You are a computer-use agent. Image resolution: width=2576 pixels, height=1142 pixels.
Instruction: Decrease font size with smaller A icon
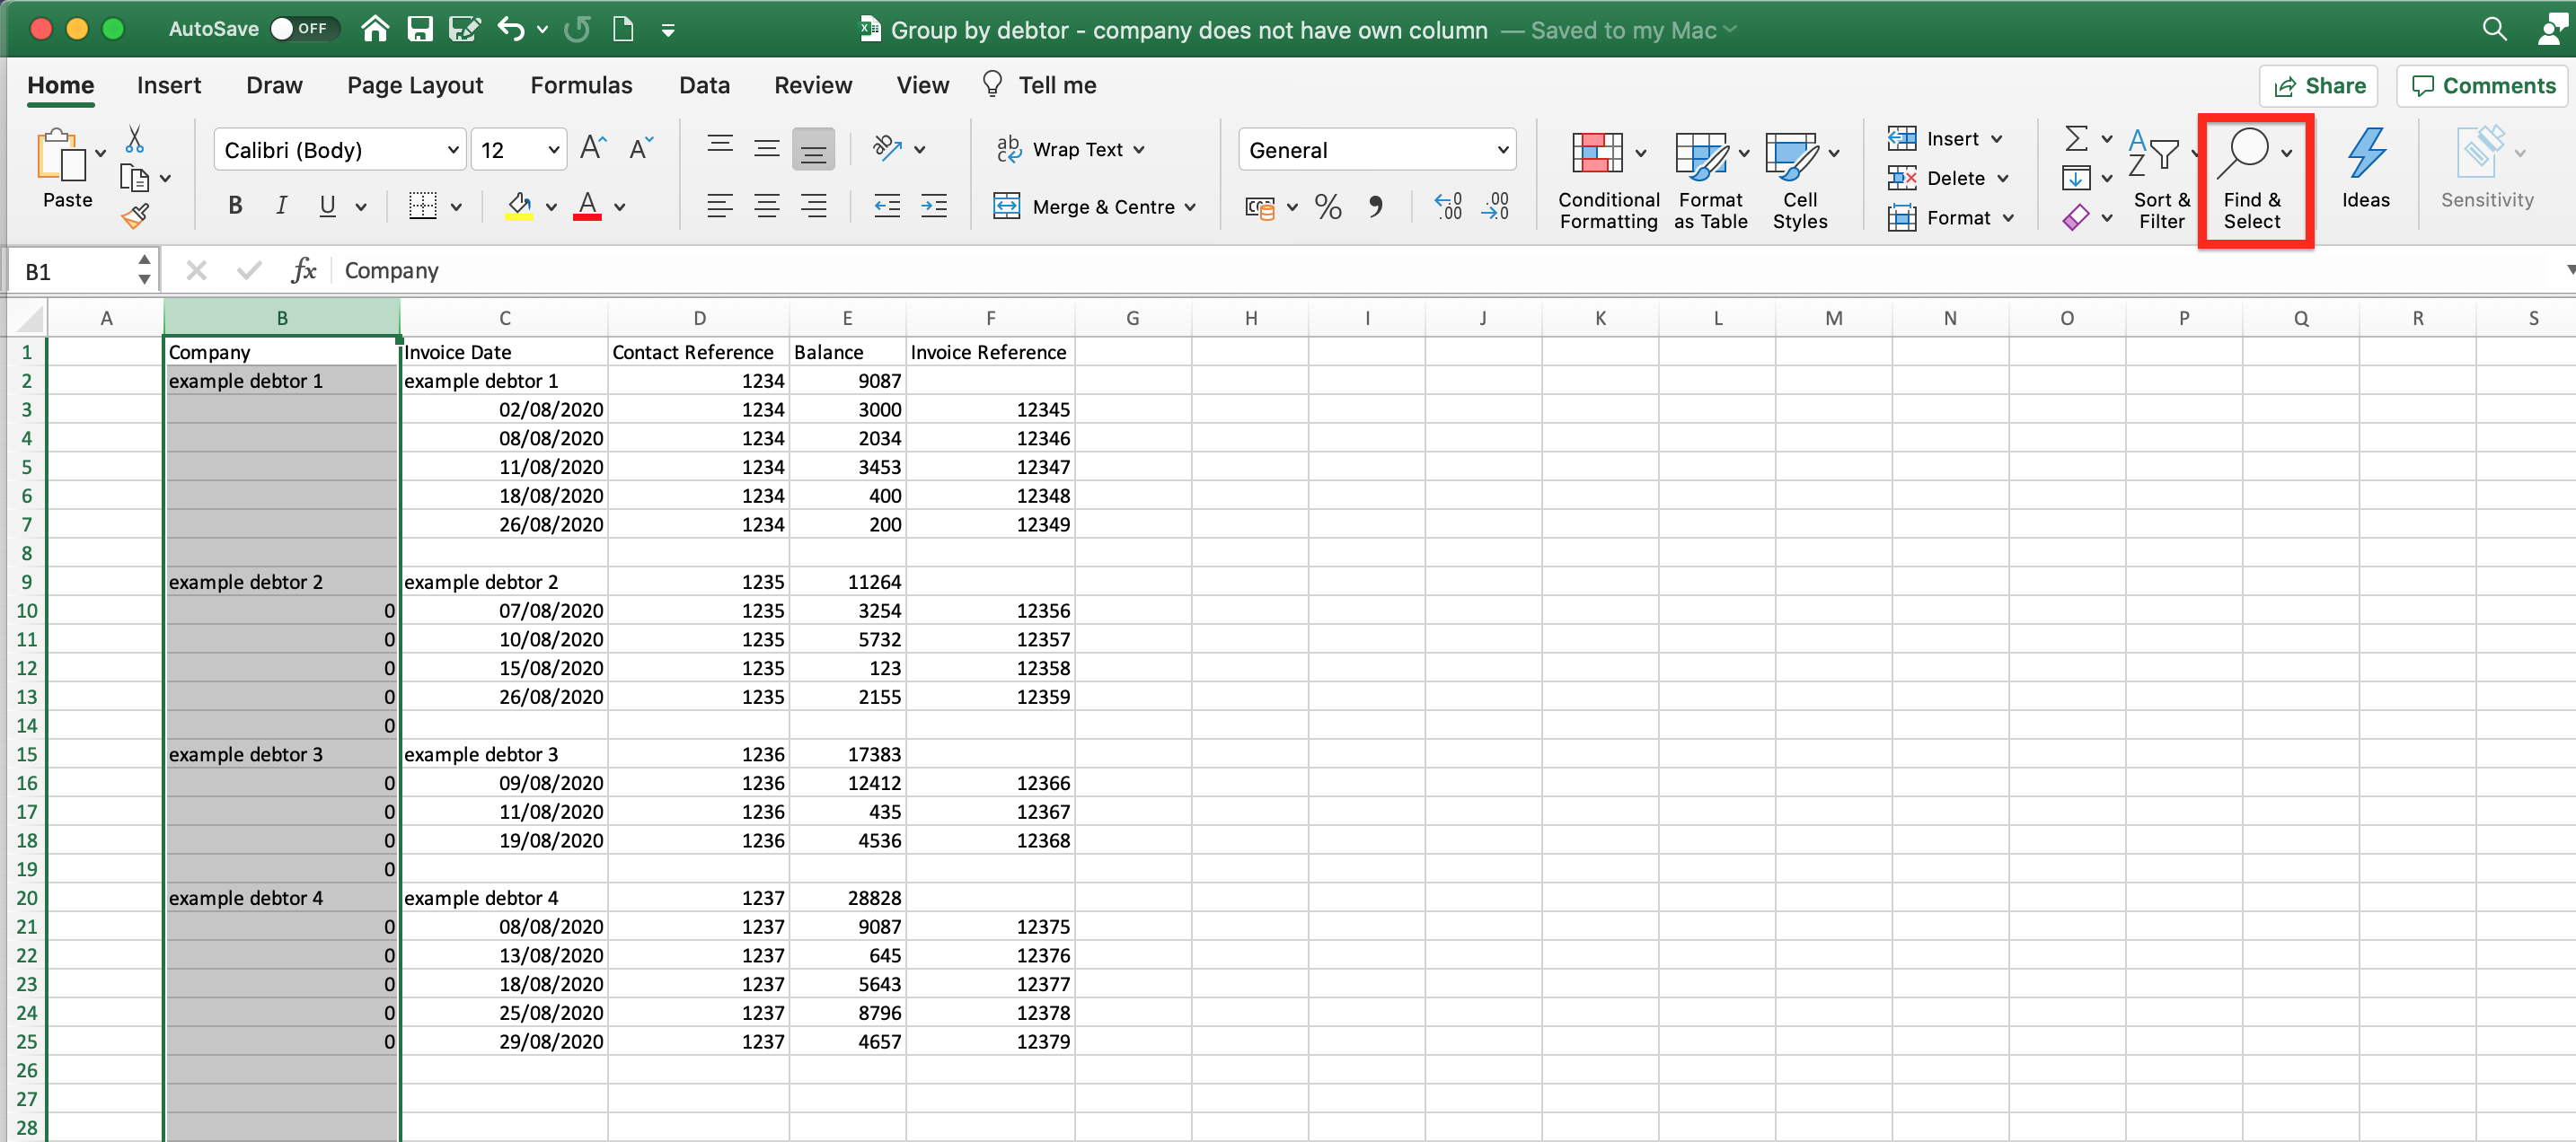point(641,149)
